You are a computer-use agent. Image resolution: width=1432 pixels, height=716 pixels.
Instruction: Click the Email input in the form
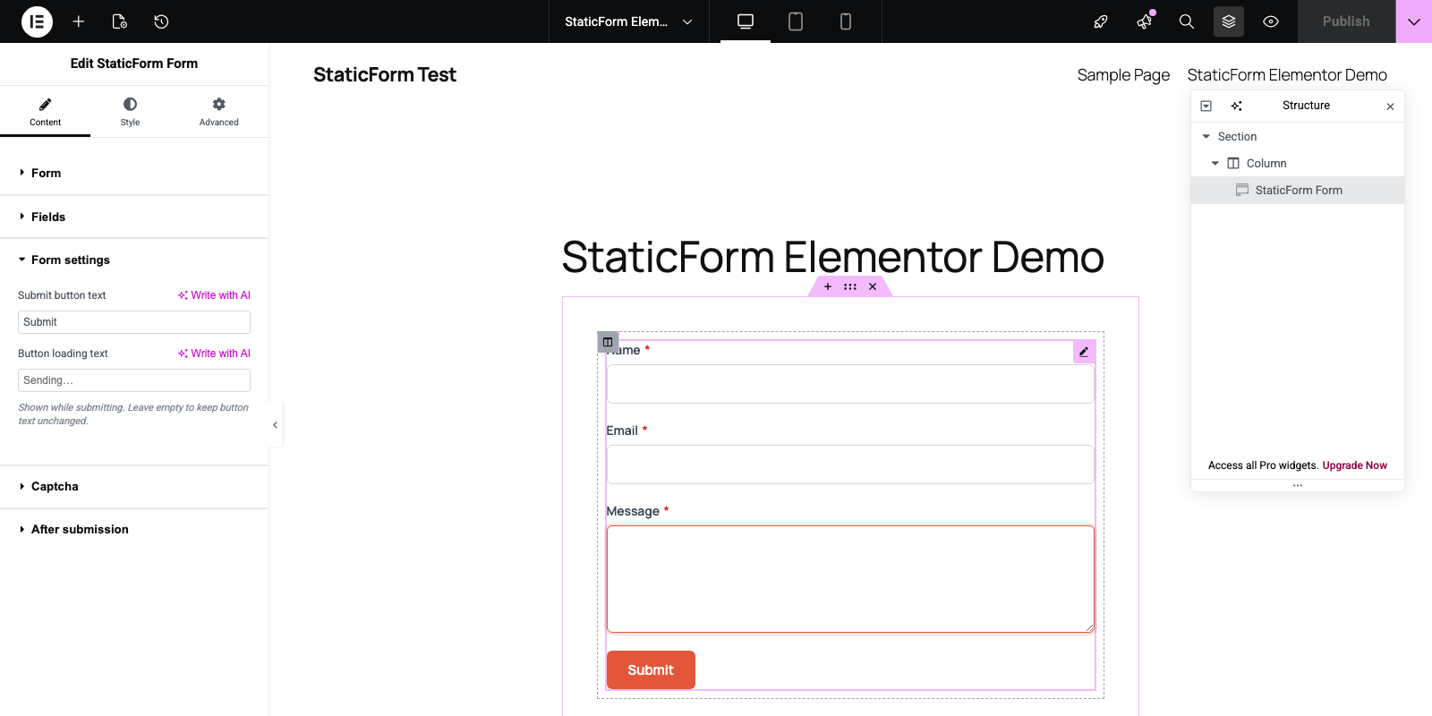pos(850,465)
